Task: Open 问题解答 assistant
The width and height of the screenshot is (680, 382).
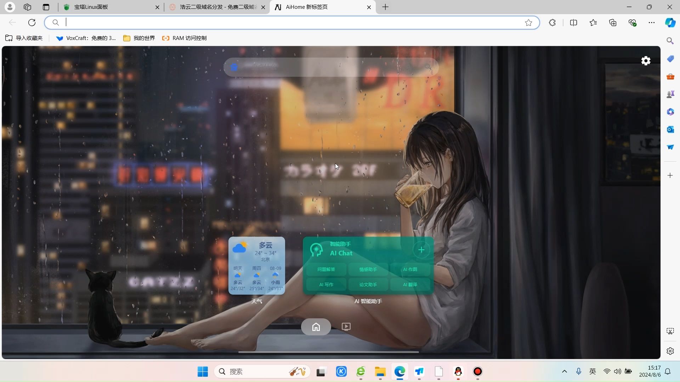Action: 326,269
